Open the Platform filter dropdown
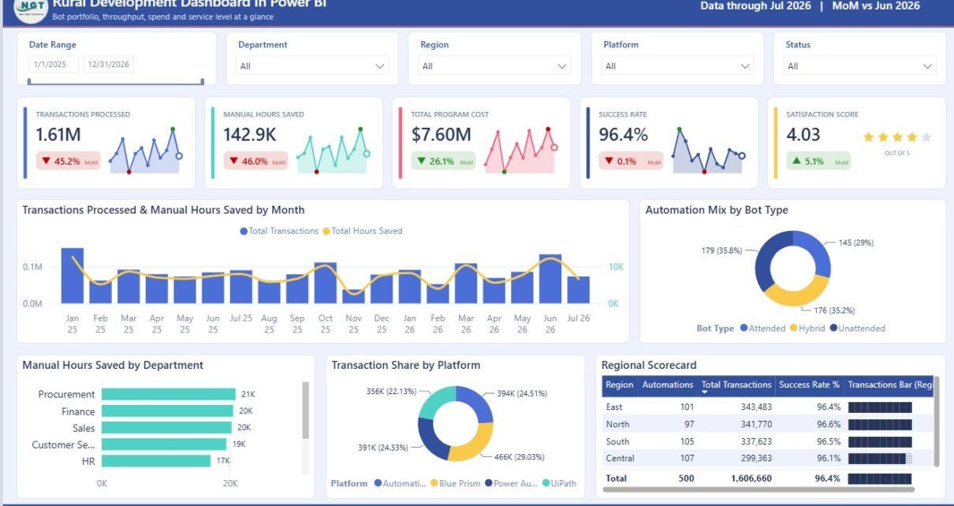 (677, 66)
